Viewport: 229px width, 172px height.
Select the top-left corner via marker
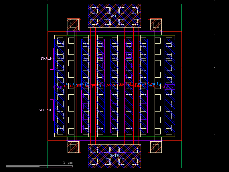pos(73,25)
